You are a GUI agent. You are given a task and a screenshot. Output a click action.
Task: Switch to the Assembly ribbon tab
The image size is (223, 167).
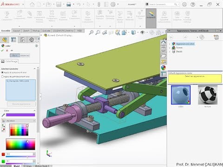tap(6, 31)
